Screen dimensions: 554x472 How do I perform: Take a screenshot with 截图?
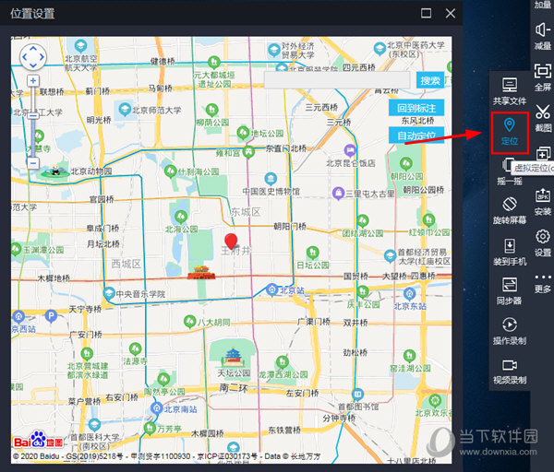coord(543,118)
